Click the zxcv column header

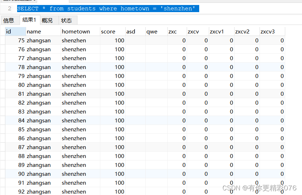click(198, 31)
